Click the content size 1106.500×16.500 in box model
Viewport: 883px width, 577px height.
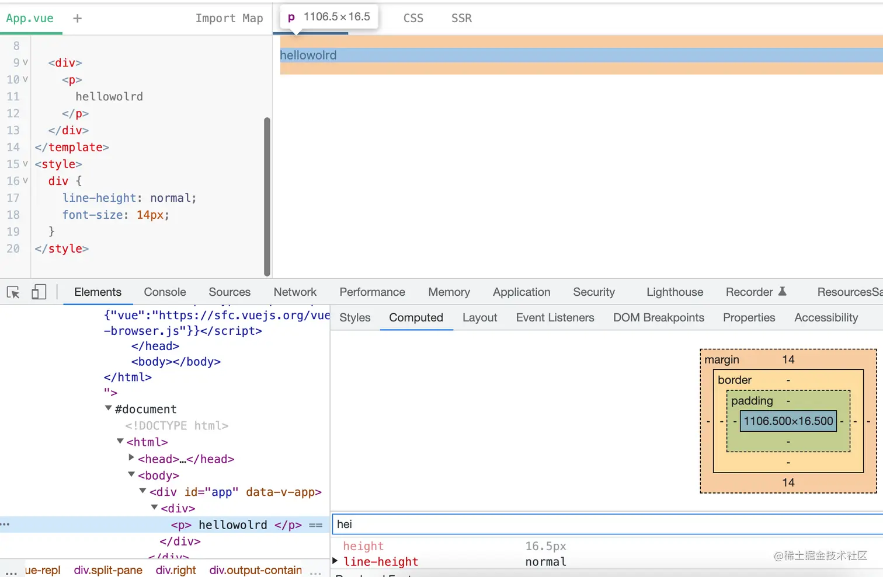point(788,421)
